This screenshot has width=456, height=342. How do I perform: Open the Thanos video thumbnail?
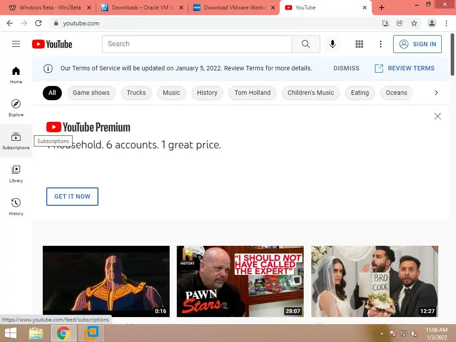tap(106, 281)
